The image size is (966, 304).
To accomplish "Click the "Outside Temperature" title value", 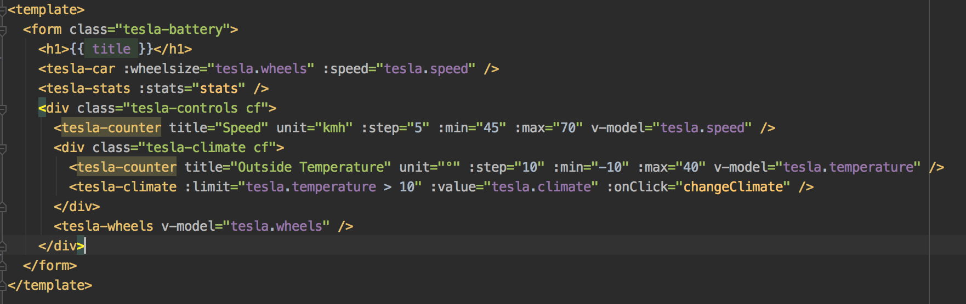I will [311, 167].
